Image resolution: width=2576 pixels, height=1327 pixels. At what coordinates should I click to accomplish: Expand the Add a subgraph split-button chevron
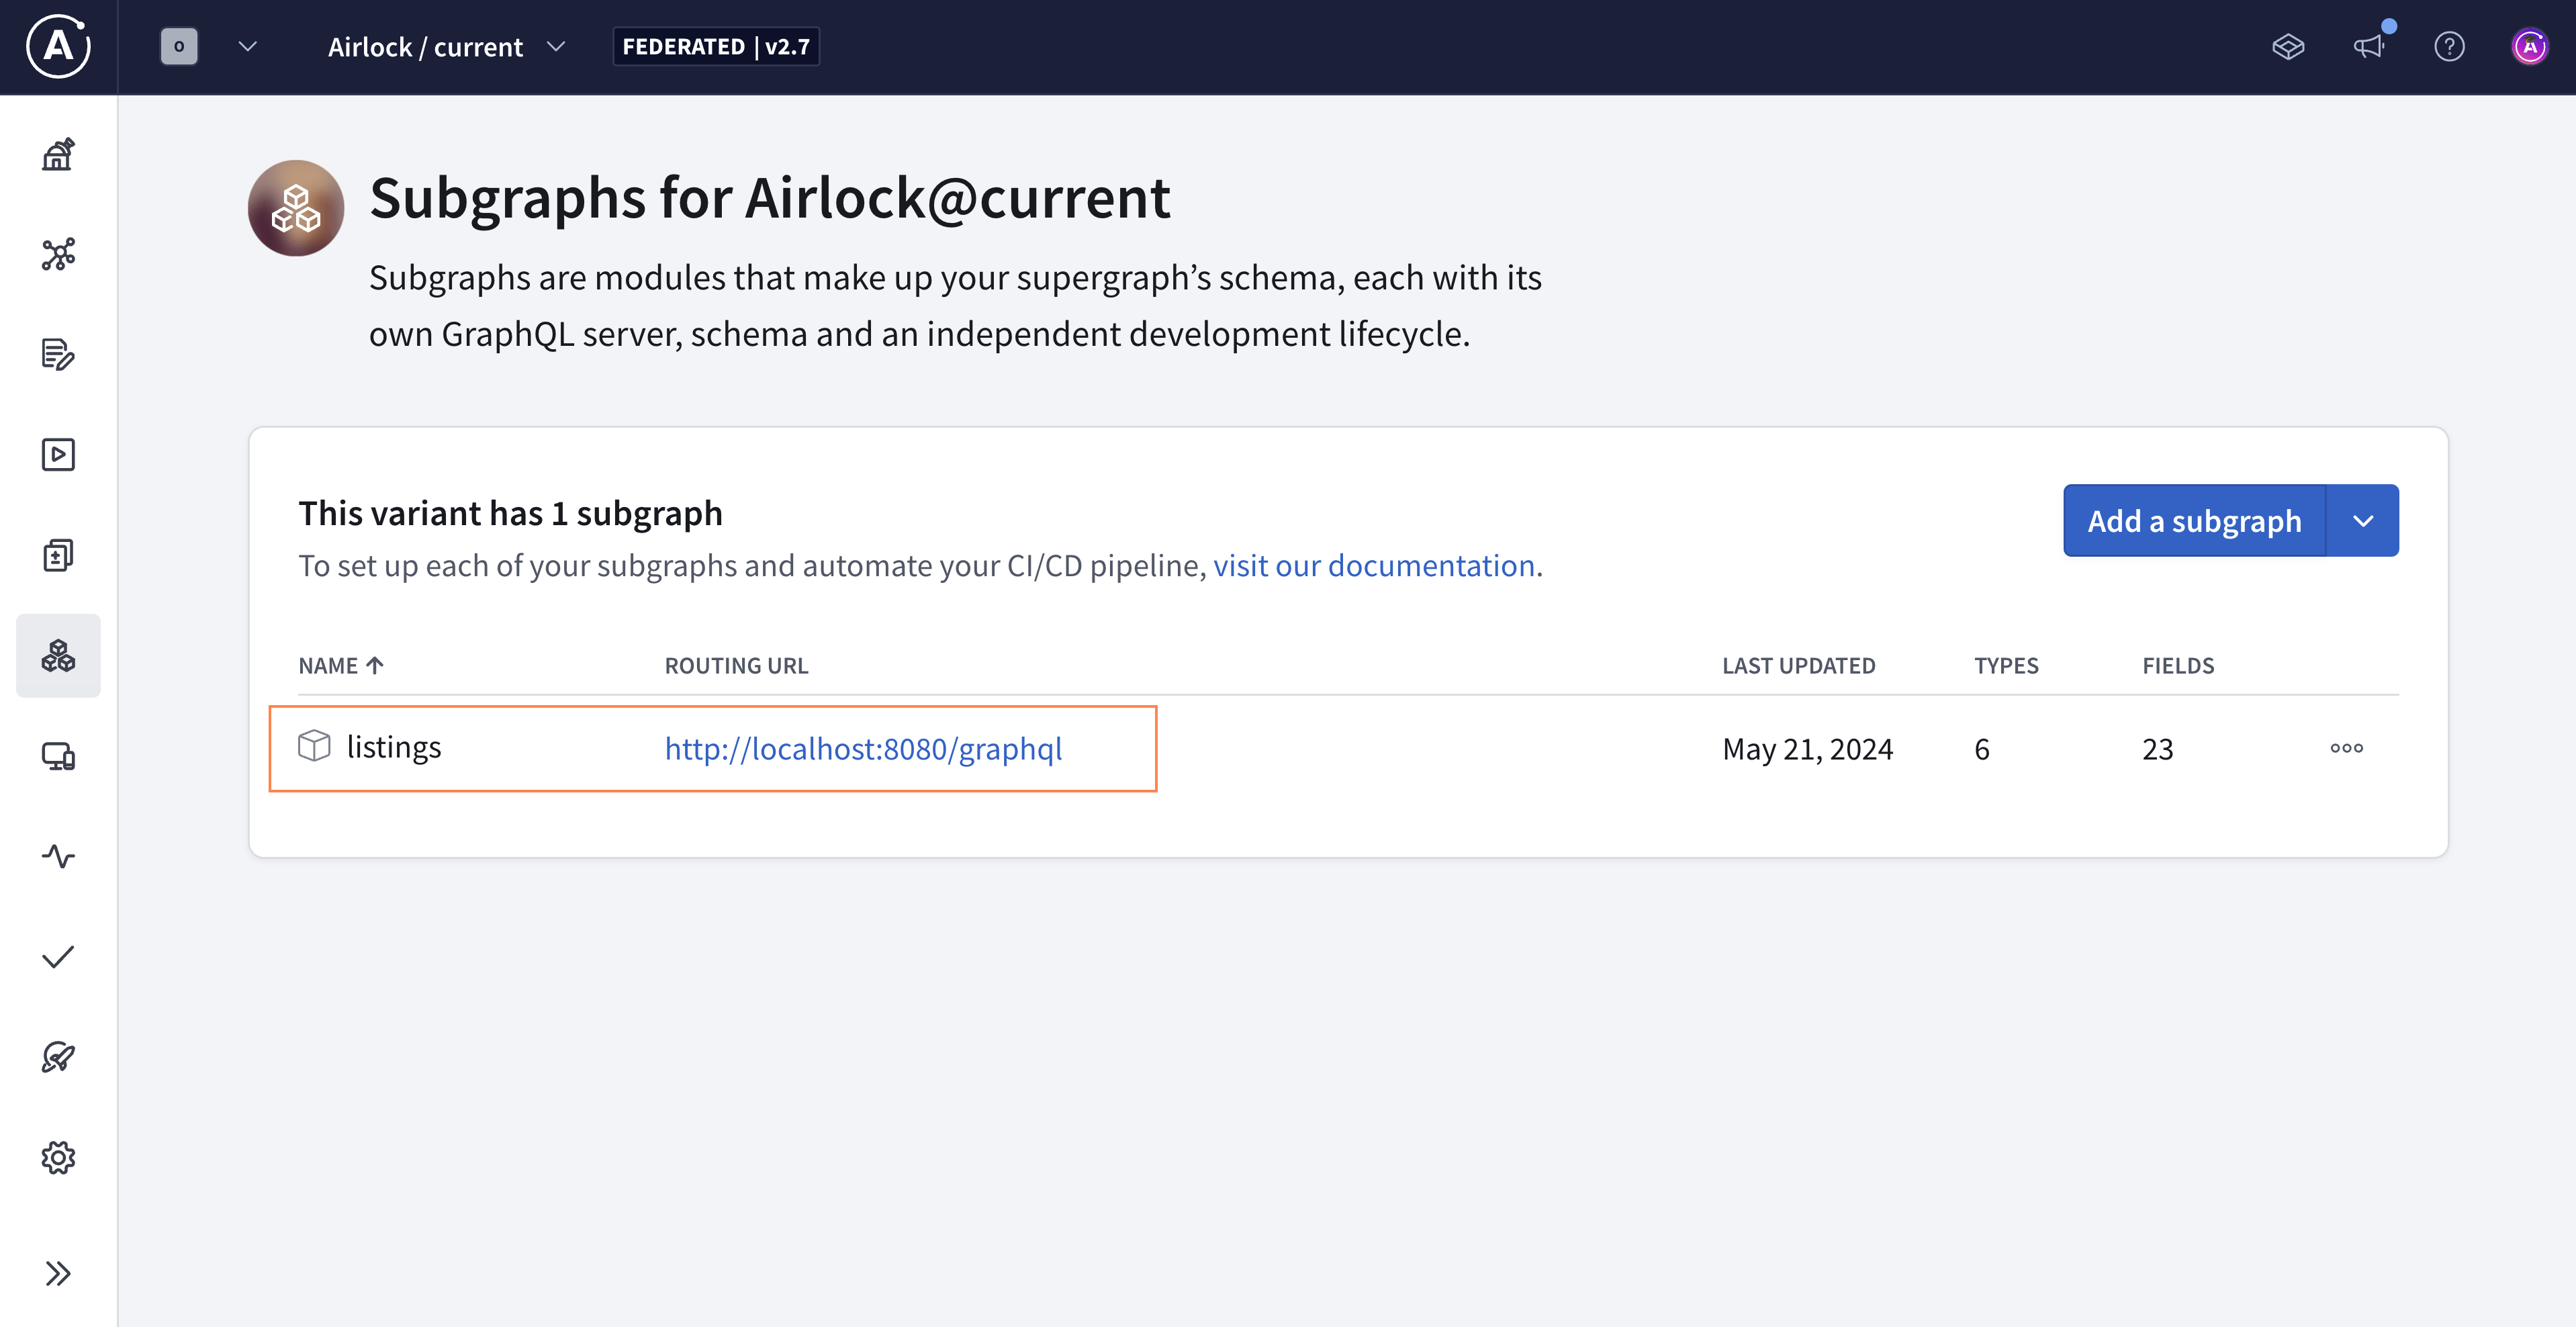(2363, 520)
